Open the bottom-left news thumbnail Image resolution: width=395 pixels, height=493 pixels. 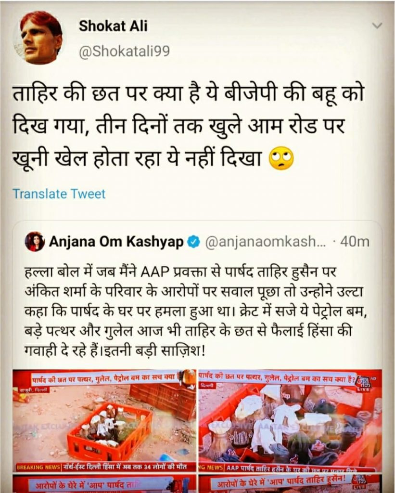tap(104, 483)
